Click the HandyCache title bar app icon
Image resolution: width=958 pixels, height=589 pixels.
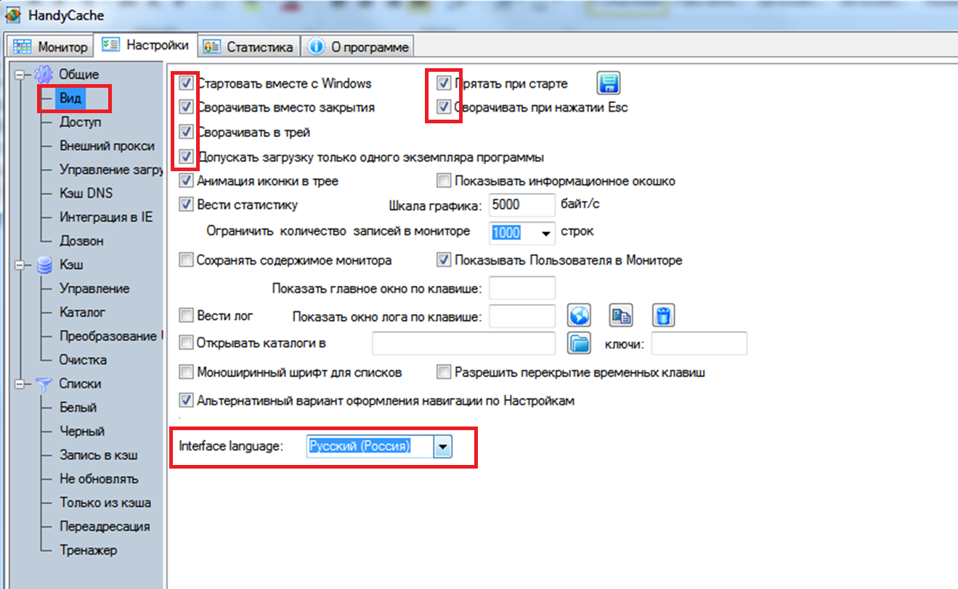13,15
